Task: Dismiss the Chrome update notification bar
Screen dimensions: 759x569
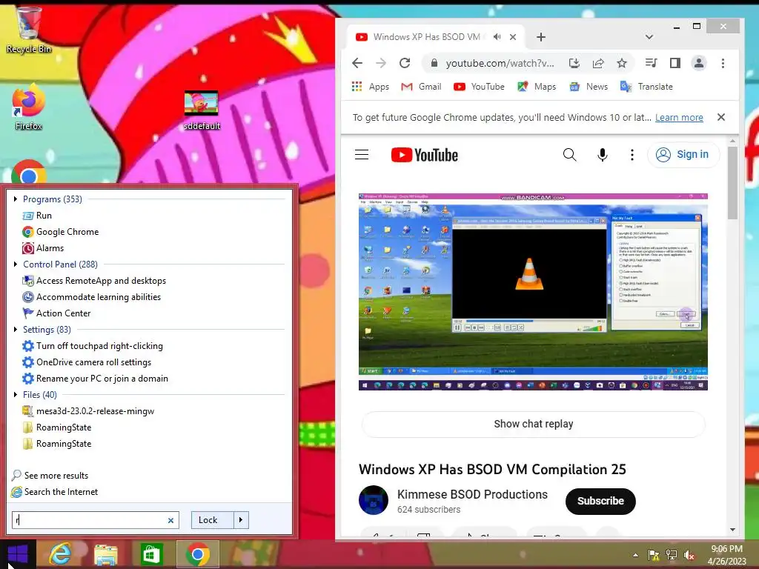Action: coord(721,117)
